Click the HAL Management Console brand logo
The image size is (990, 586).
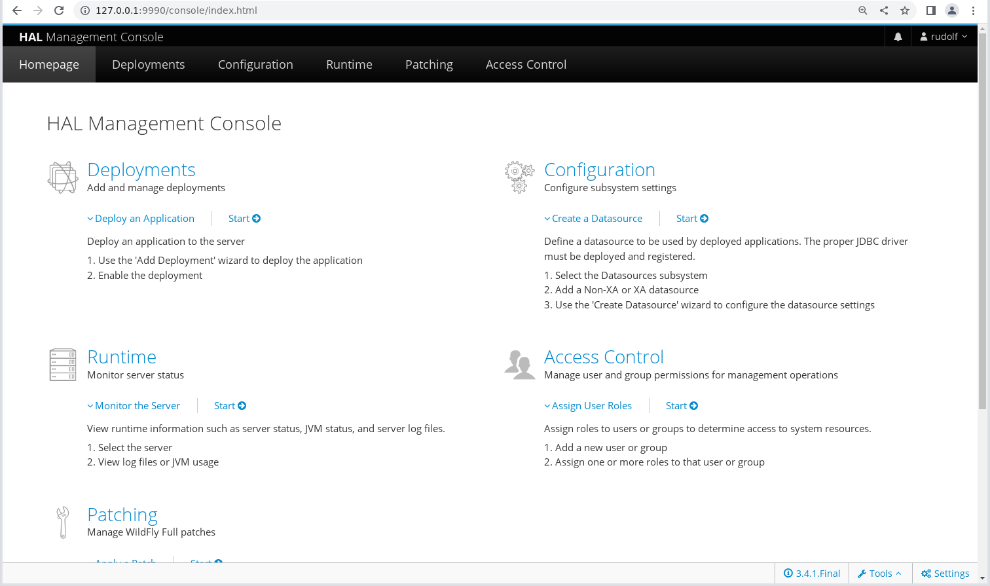coord(91,37)
